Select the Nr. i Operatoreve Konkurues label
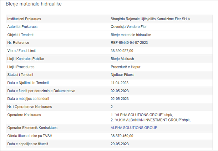 [x=30, y=107]
